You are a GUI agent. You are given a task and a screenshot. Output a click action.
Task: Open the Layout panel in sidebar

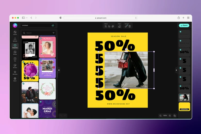coord(15,33)
